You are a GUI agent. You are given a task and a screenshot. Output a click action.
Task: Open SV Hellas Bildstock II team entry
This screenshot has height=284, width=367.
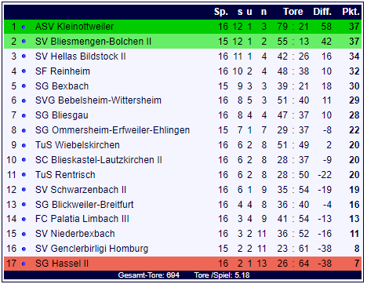click(81, 56)
